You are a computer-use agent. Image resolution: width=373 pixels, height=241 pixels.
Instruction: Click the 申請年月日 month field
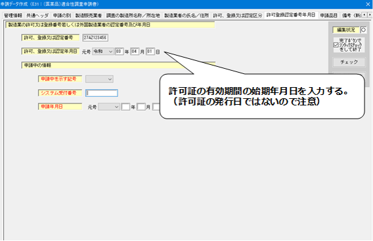pyautogui.click(x=141, y=107)
